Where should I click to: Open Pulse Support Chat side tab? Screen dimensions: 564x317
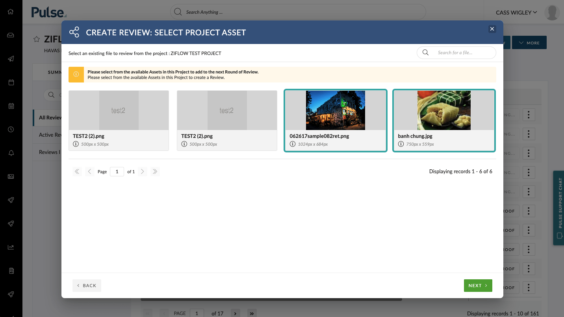click(x=558, y=208)
